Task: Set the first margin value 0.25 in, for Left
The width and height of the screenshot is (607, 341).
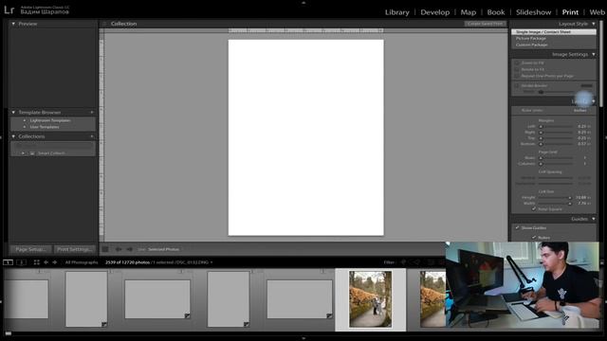Action: click(x=583, y=126)
